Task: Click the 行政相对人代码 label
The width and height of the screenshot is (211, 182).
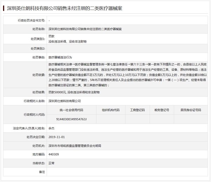Action: tap(34, 115)
